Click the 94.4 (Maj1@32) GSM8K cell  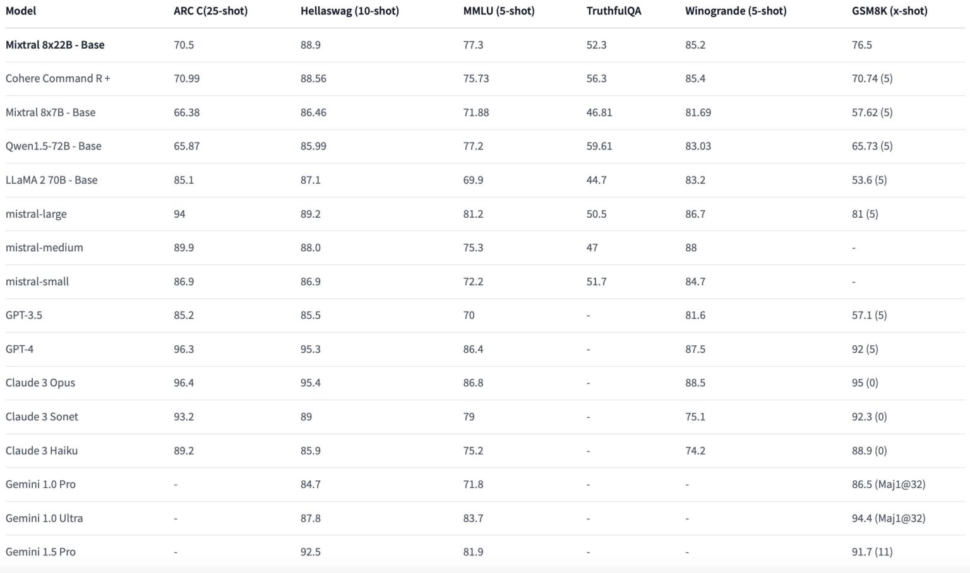888,518
